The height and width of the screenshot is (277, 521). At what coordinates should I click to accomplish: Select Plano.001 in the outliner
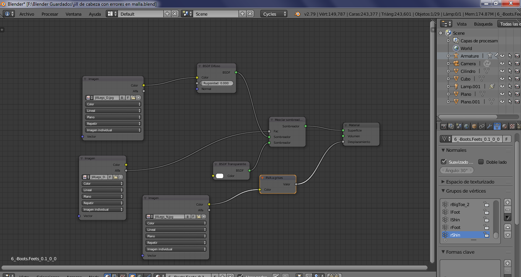tap(470, 102)
